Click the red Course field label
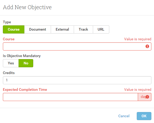Screen dimensions: 154x123 [9, 39]
